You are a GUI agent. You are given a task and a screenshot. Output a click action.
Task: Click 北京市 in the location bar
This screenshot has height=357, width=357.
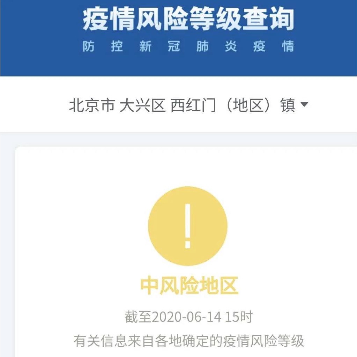click(92, 105)
